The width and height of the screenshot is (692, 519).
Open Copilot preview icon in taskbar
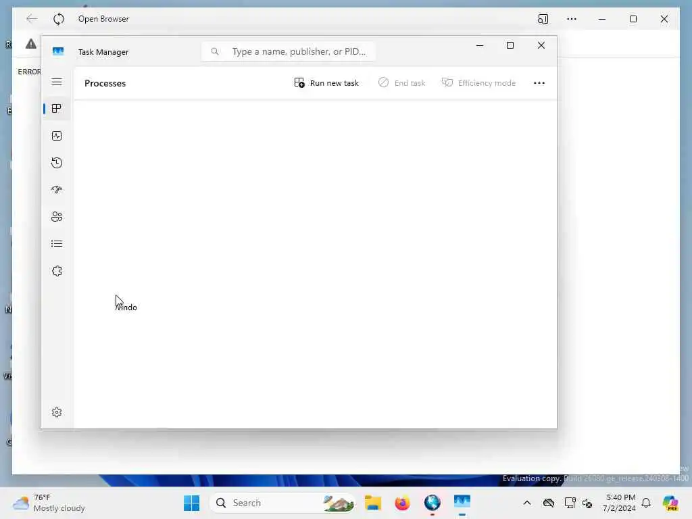pyautogui.click(x=670, y=503)
